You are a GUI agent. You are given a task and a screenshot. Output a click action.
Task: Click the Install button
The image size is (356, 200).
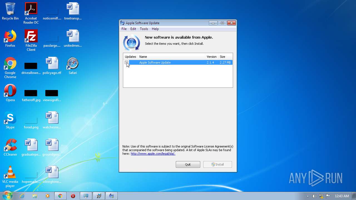(217, 164)
